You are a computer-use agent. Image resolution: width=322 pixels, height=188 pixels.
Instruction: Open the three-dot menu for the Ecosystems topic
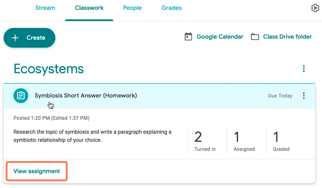[x=303, y=68]
